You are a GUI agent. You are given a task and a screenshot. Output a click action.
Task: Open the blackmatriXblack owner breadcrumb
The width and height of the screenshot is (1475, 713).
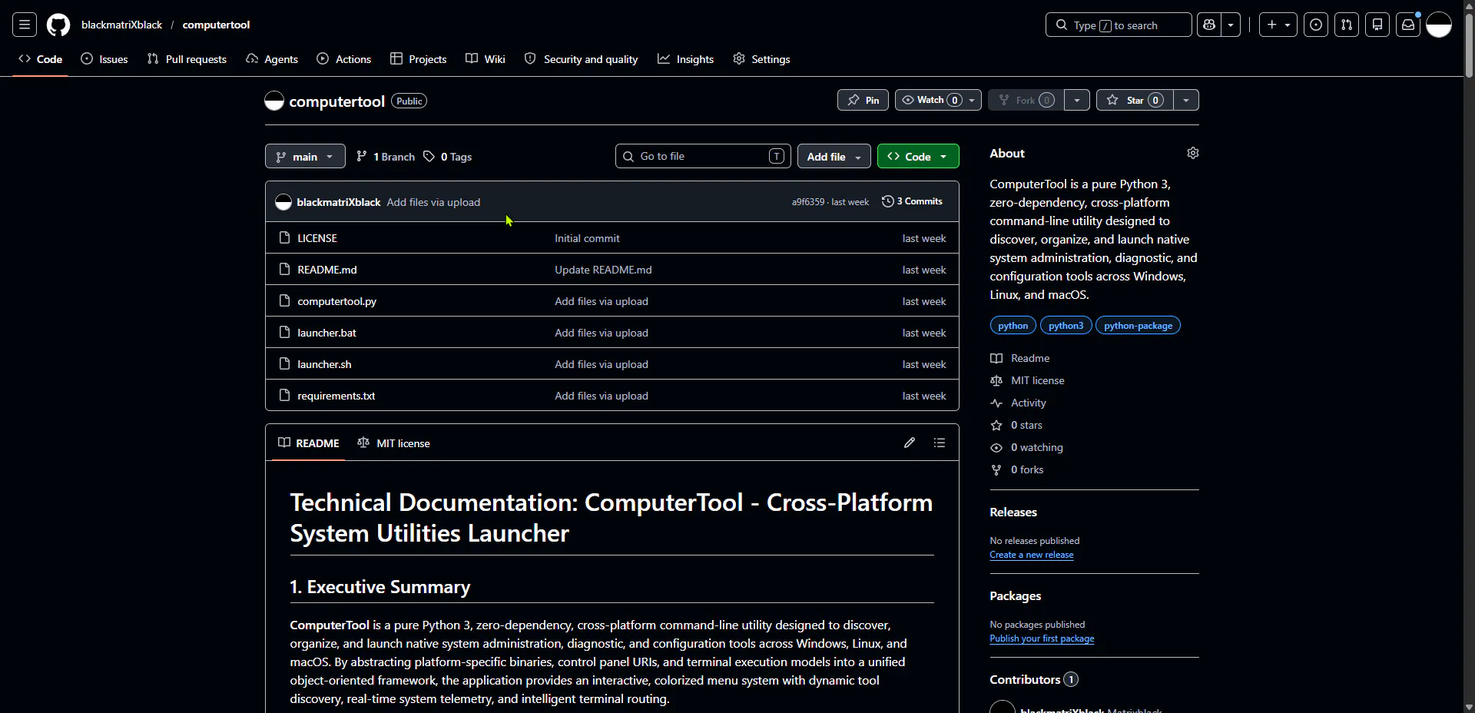click(x=122, y=25)
